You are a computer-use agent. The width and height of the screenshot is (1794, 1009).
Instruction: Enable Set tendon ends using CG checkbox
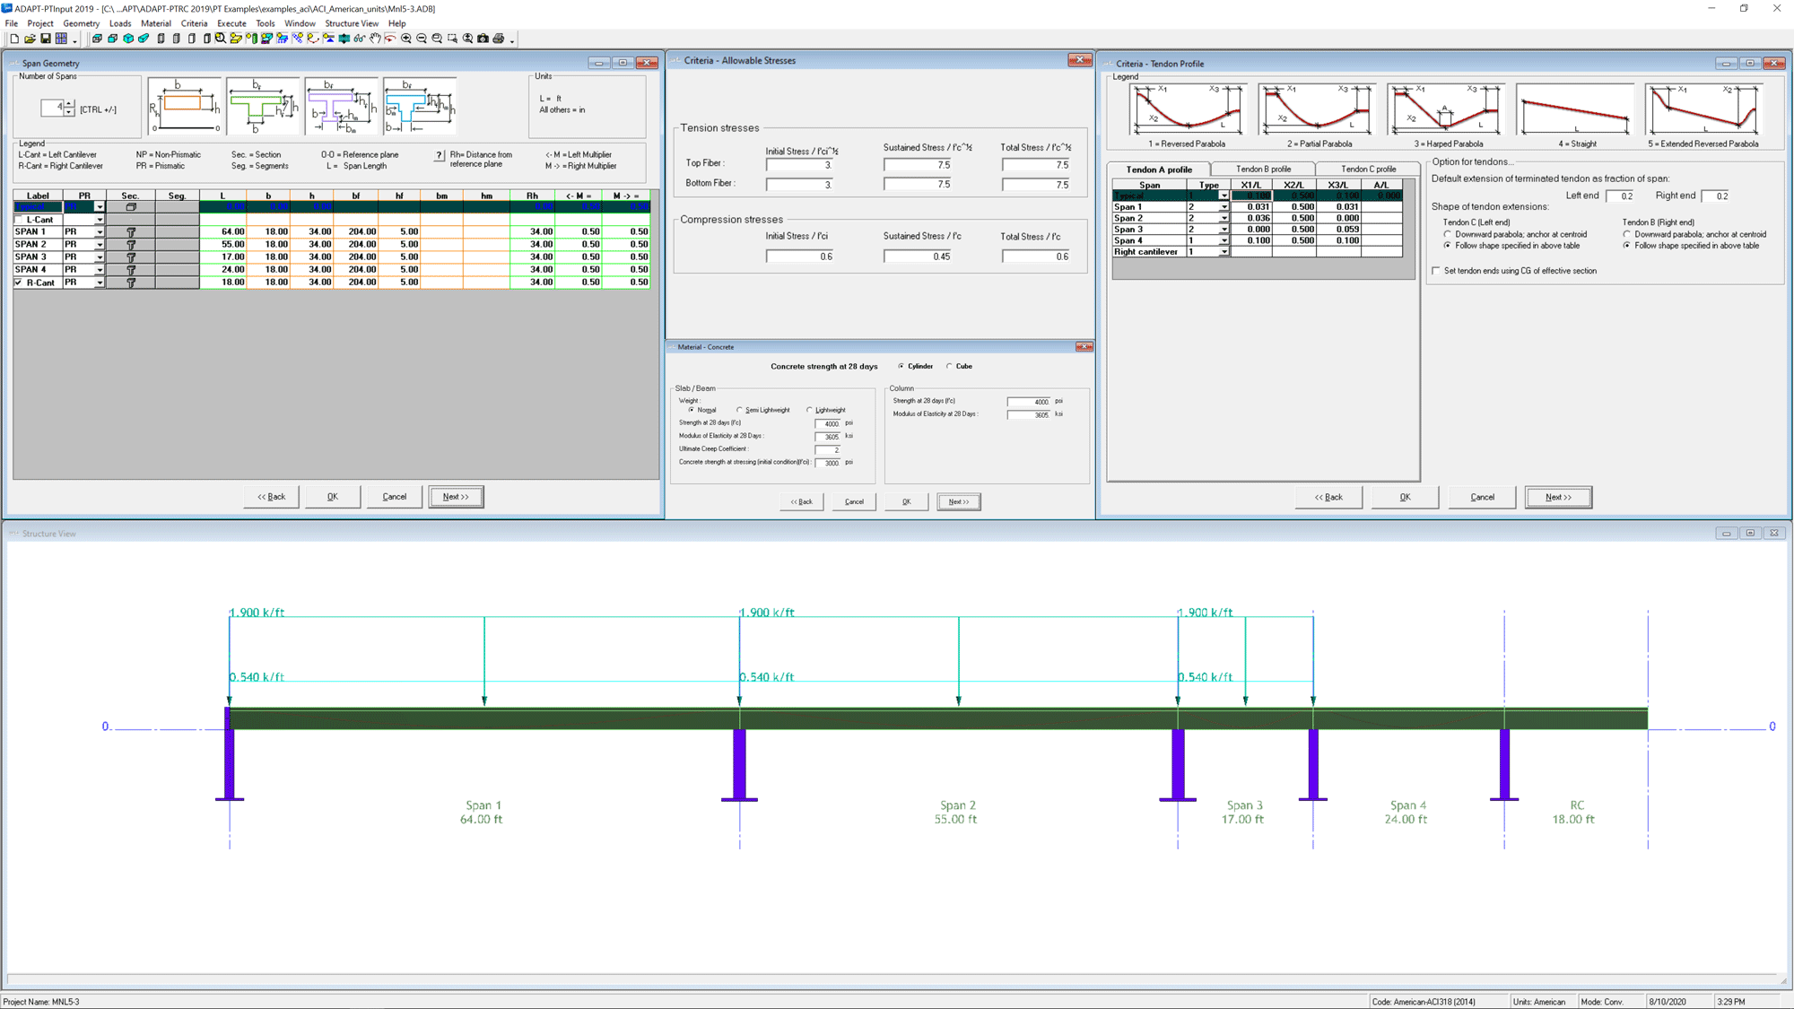coord(1436,271)
